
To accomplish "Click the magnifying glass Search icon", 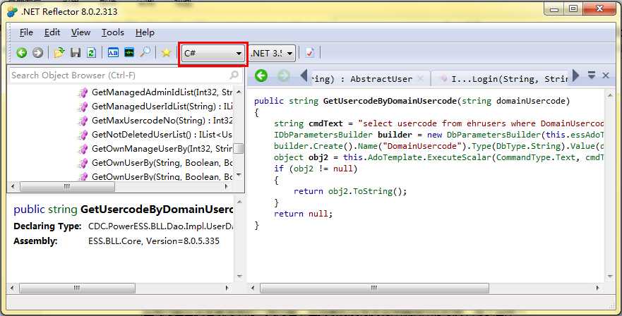I will pyautogui.click(x=145, y=52).
